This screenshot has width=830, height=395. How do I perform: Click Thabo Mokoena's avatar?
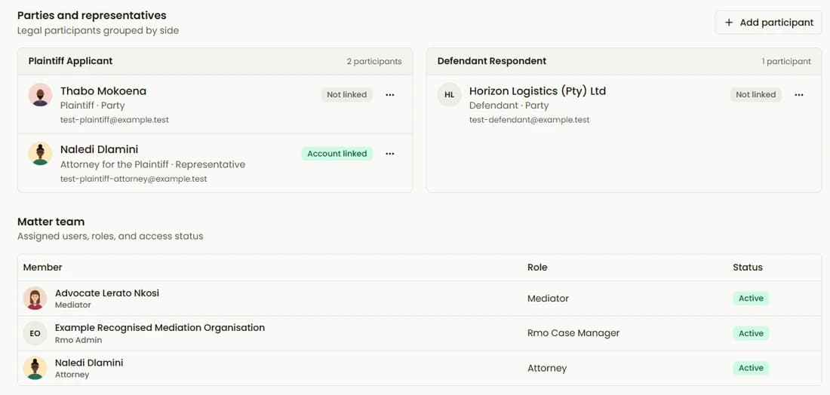(x=40, y=95)
